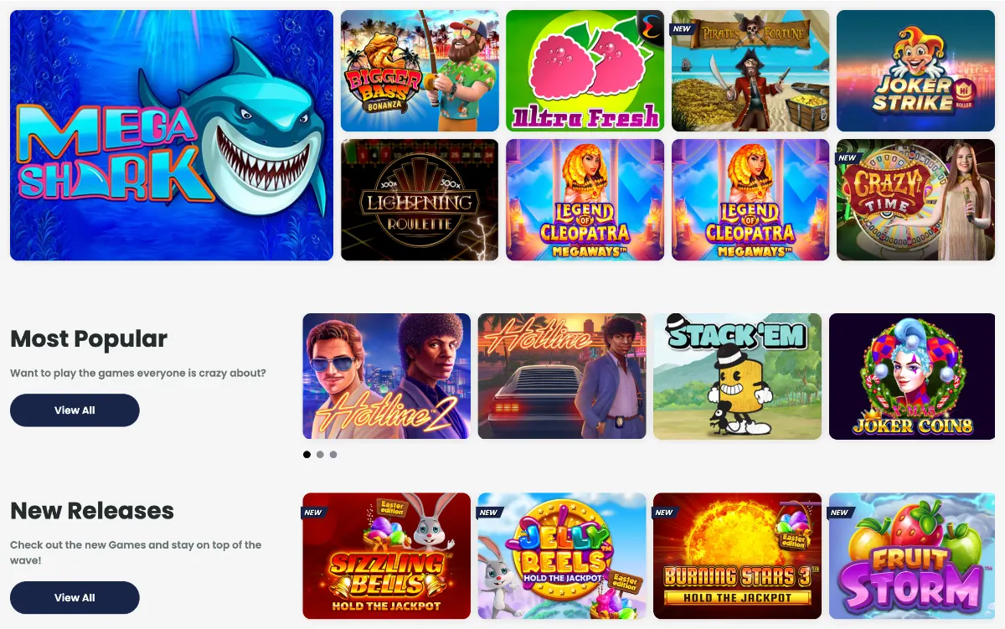Play Burning Stars 3 Easter edition
Image resolution: width=1005 pixels, height=629 pixels.
tap(737, 556)
